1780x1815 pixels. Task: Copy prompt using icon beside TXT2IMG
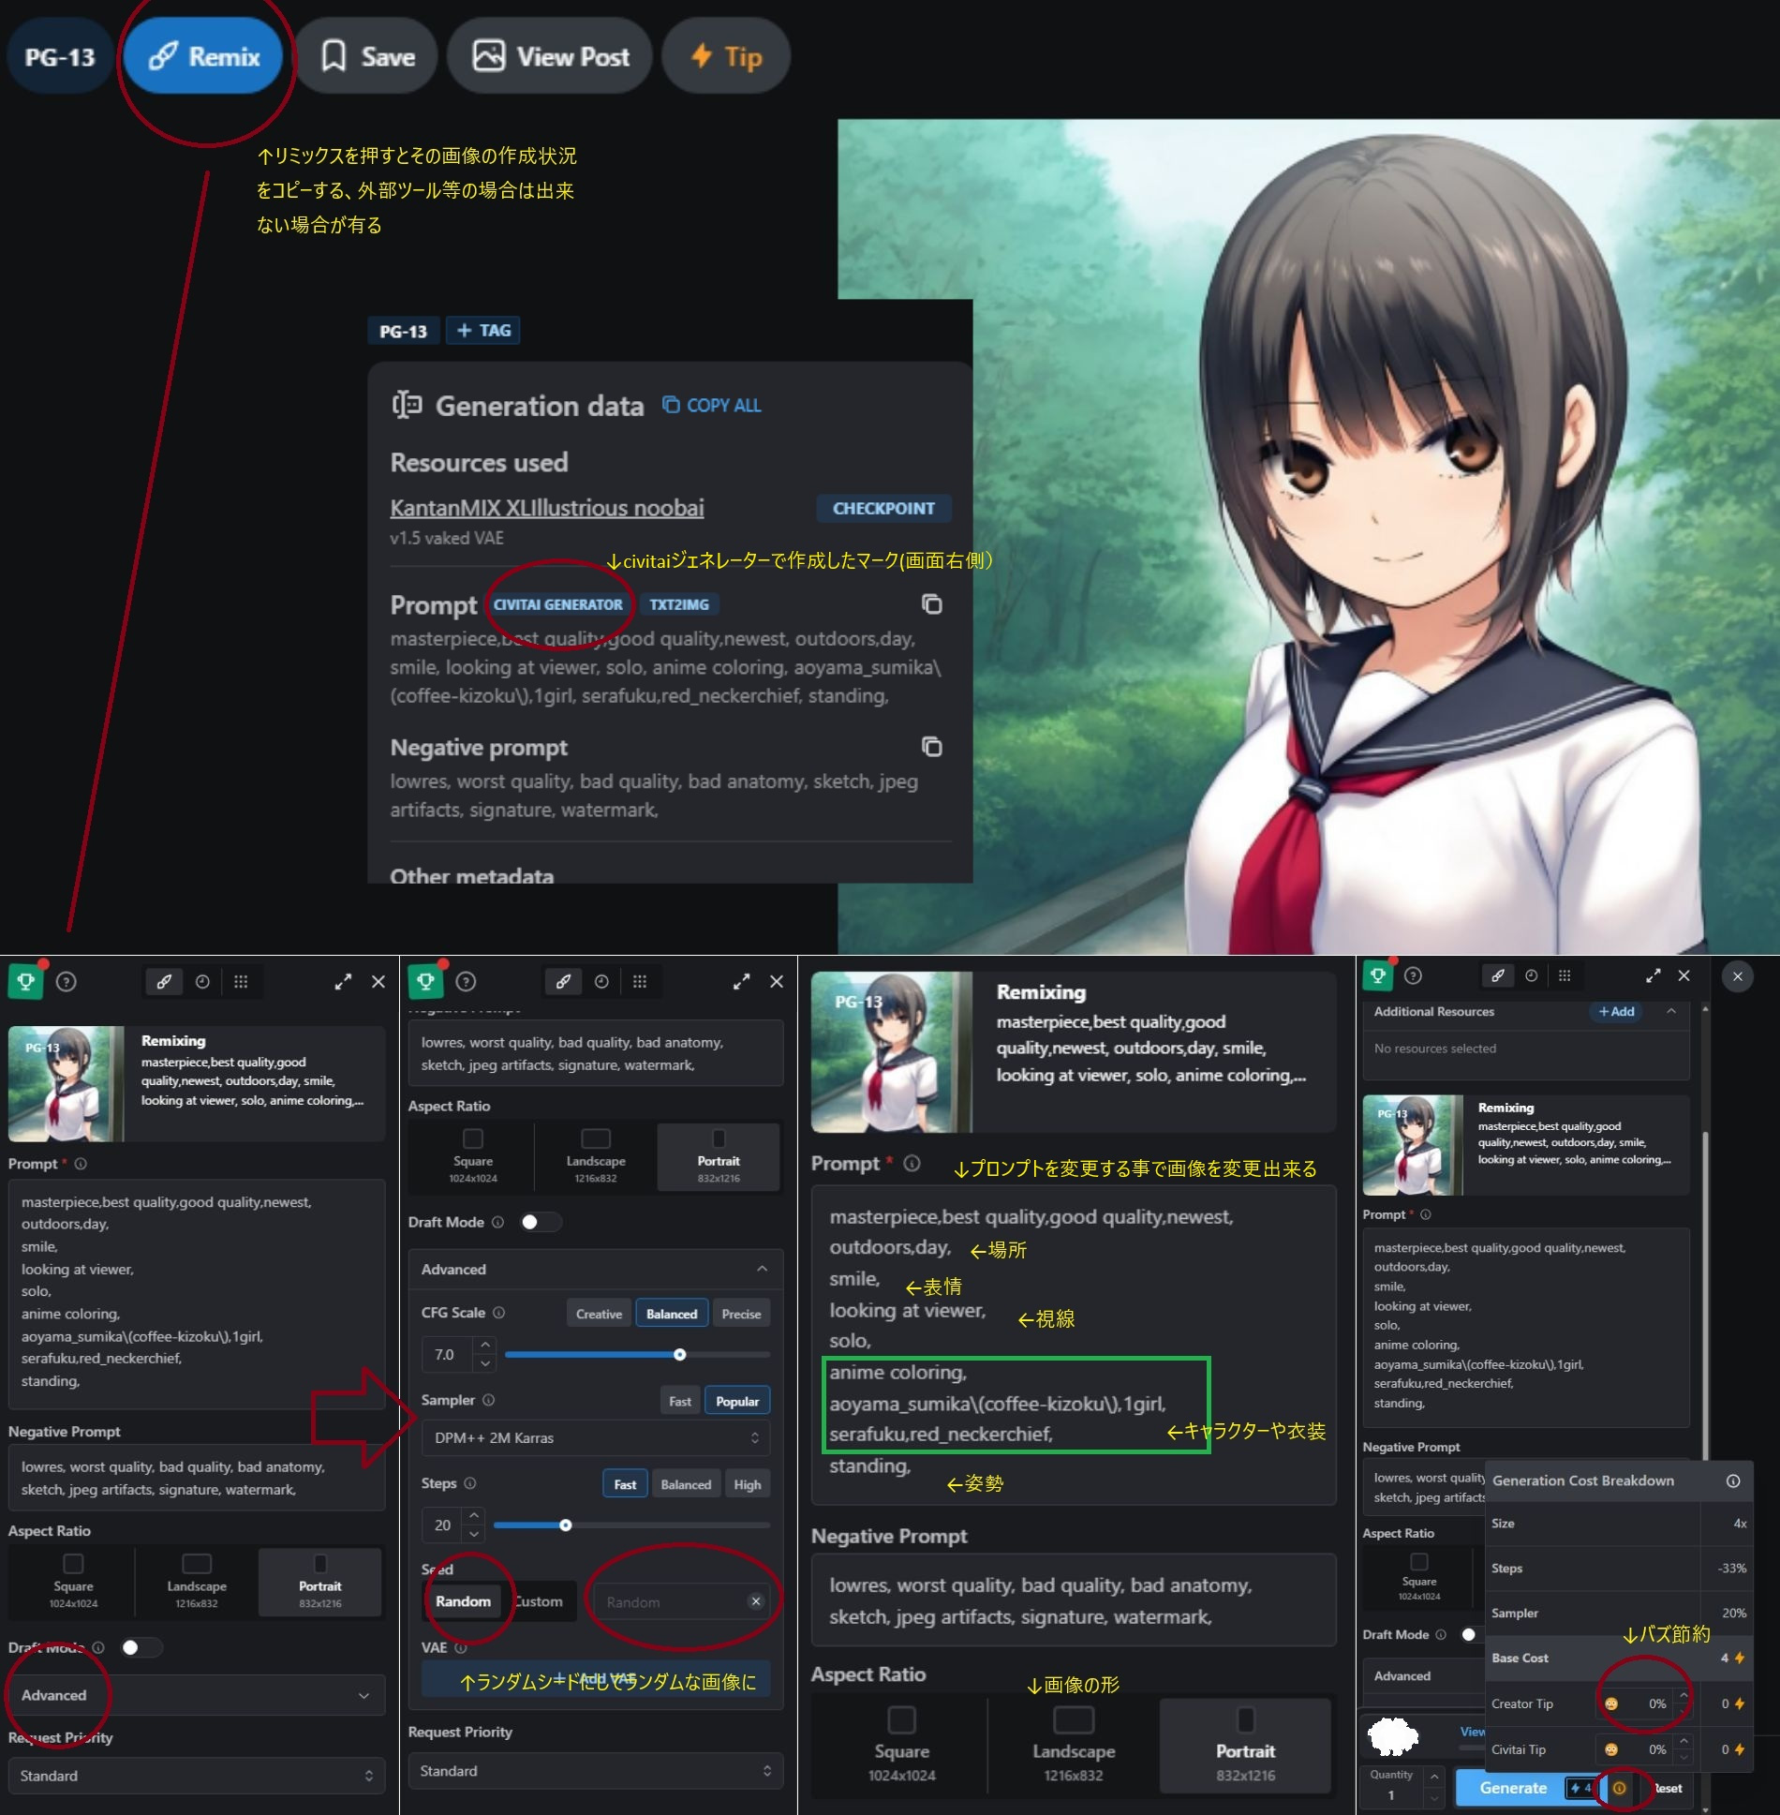pos(931,604)
